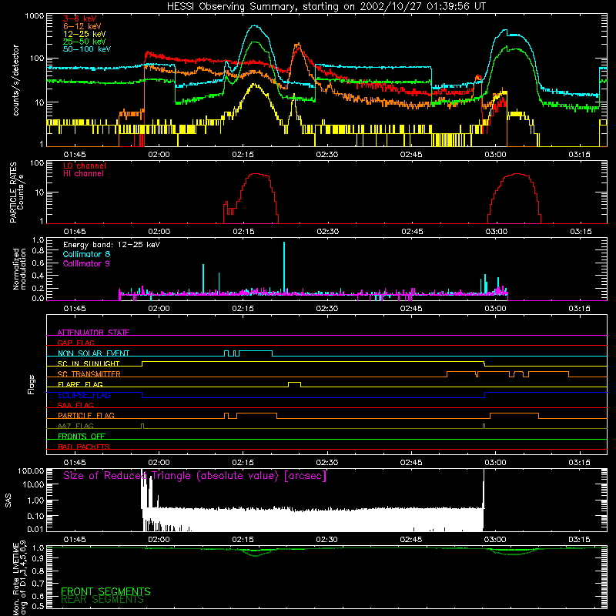Click the ECLIPSE FLAG label
This screenshot has width=616, height=616.
coord(84,395)
